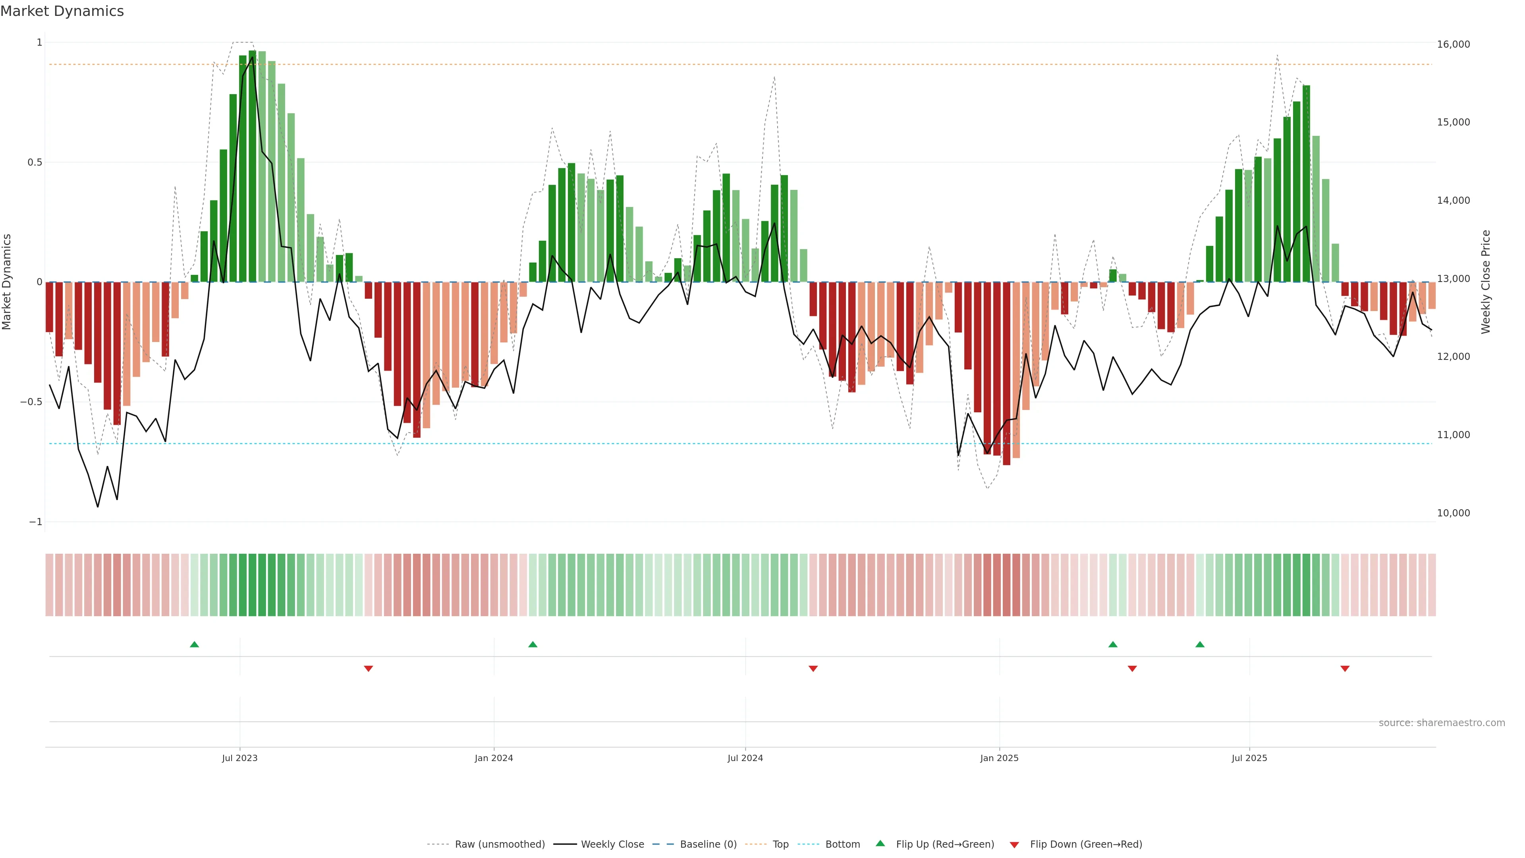This screenshot has height=858, width=1525.
Task: Toggle the Top legend entry
Action: pos(780,844)
